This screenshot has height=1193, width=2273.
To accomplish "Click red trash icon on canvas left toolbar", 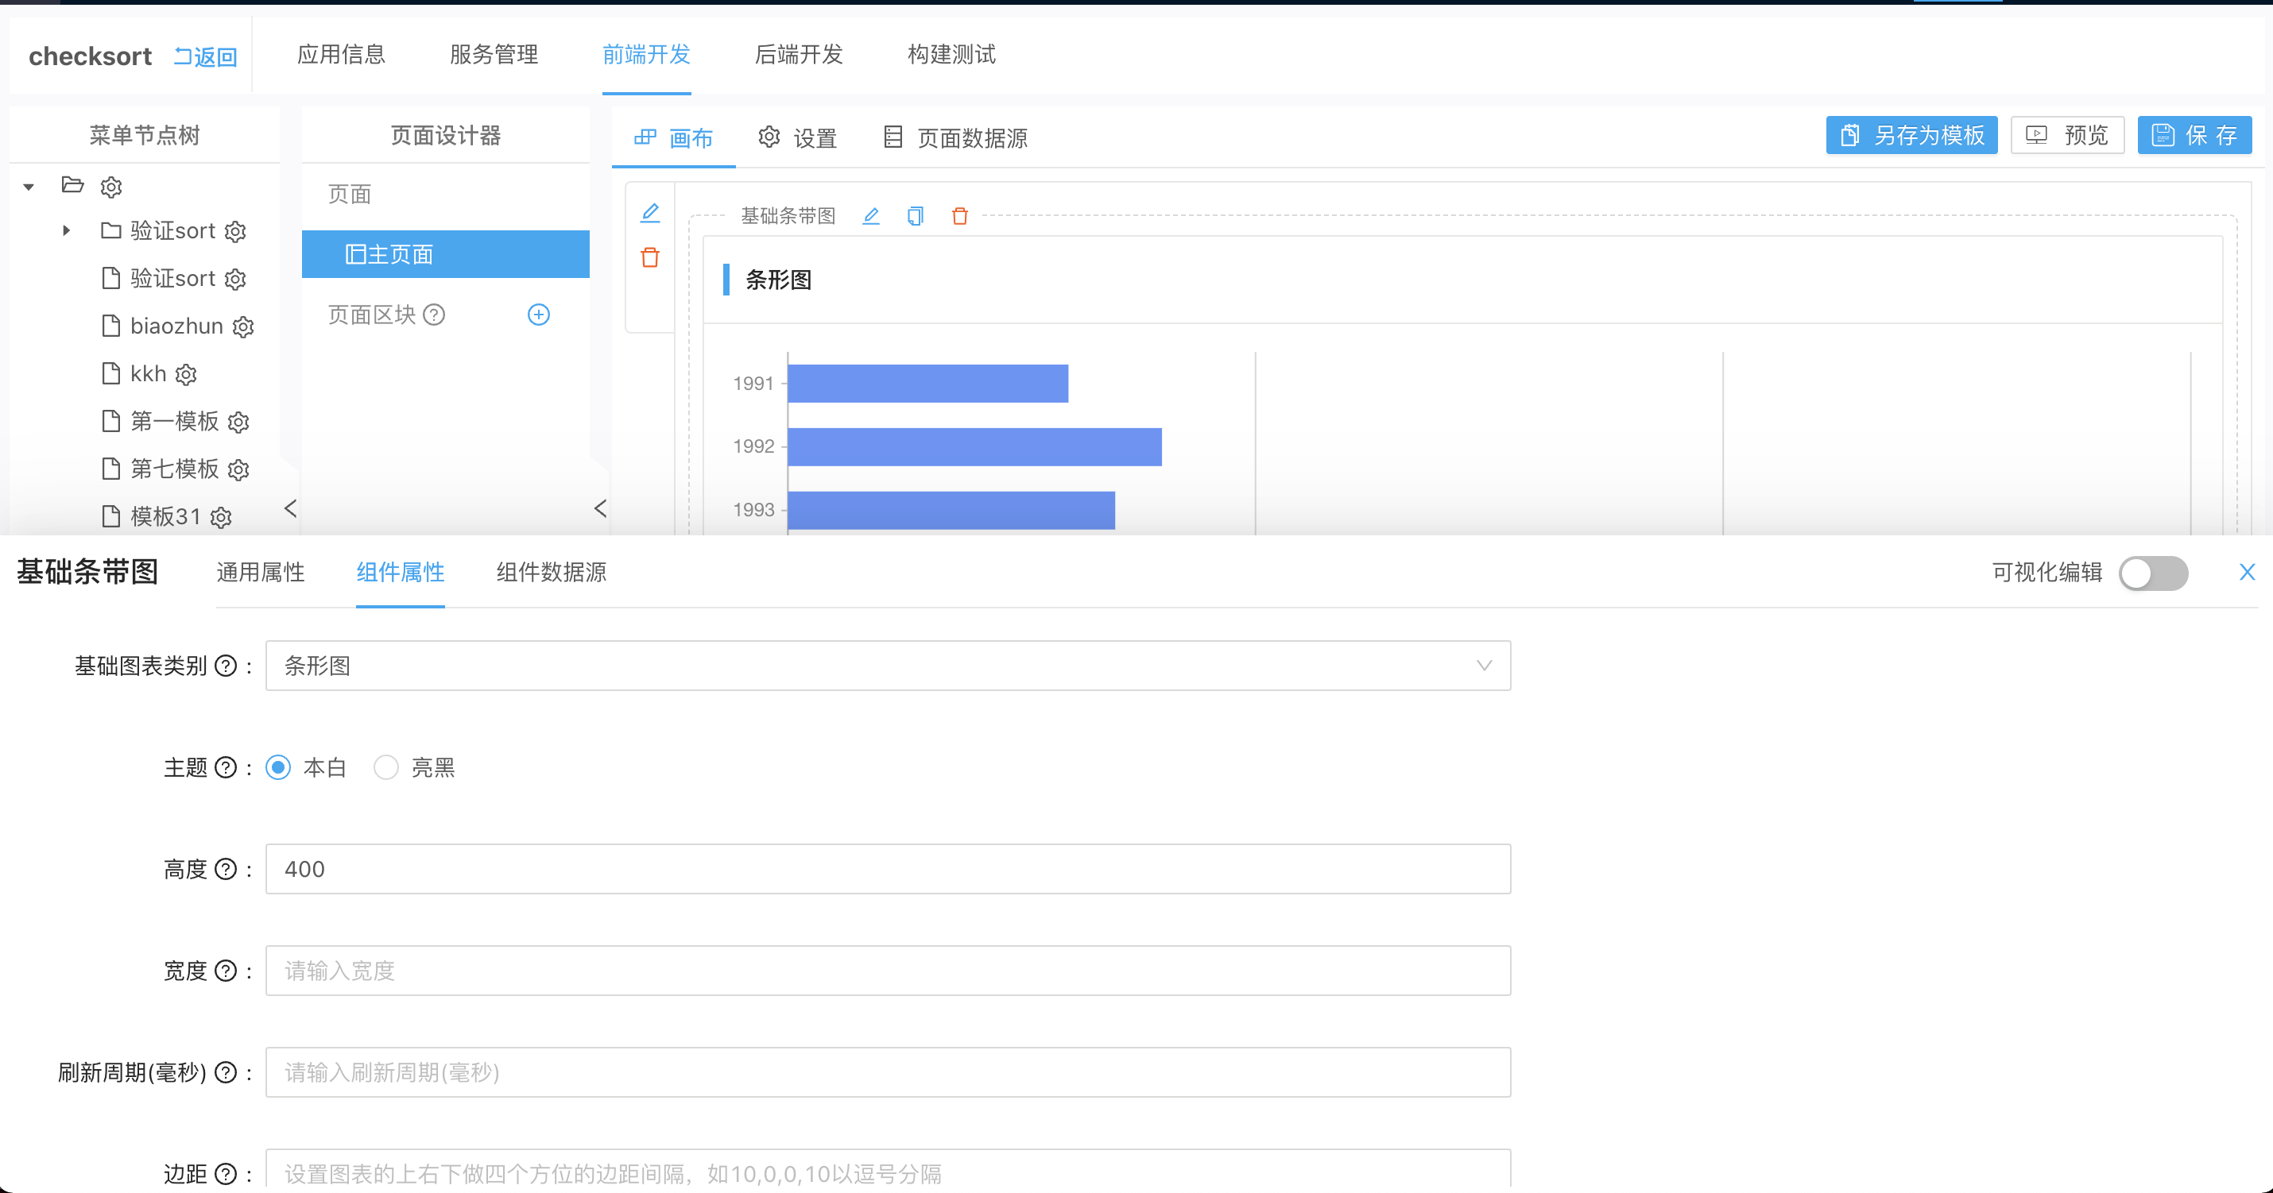I will point(650,257).
